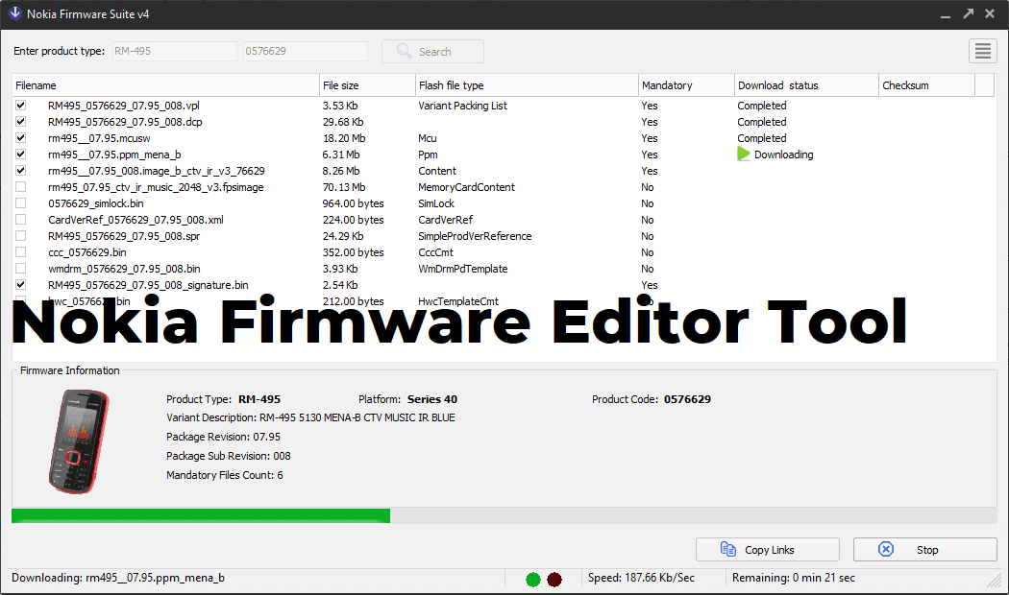The width and height of the screenshot is (1009, 595).
Task: Click the Search button
Action: click(x=432, y=52)
